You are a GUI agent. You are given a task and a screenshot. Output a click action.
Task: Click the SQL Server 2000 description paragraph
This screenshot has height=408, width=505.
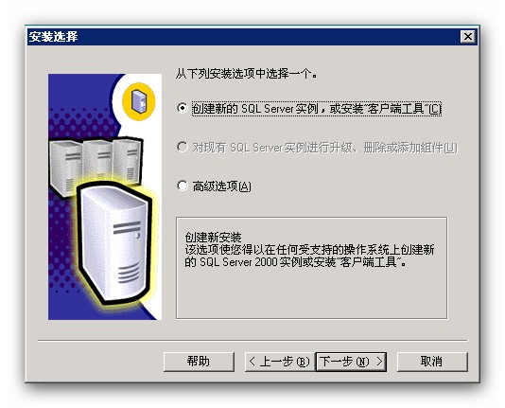pyautogui.click(x=309, y=256)
